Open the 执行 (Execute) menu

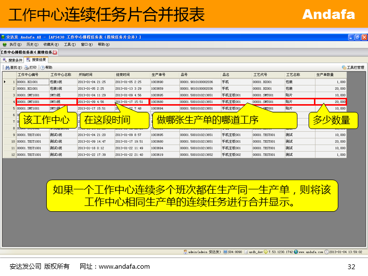click(14, 44)
